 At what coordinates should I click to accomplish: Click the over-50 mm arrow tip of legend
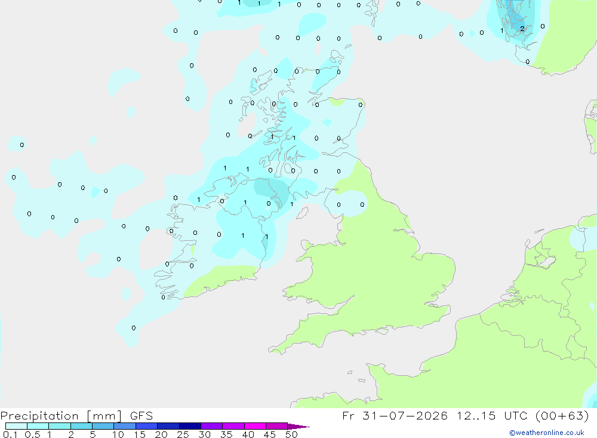coord(298,427)
